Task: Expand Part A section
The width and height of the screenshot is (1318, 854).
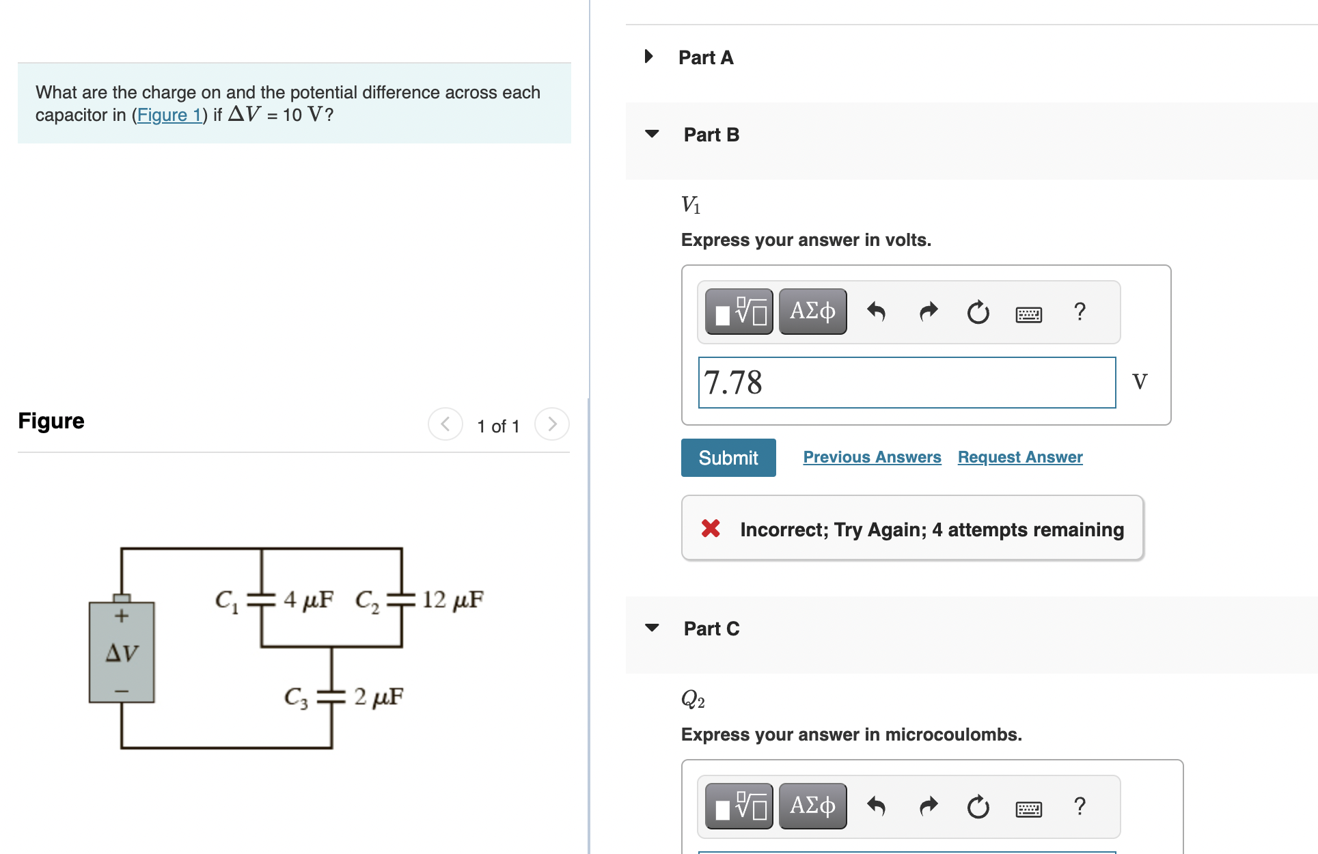Action: tap(648, 57)
